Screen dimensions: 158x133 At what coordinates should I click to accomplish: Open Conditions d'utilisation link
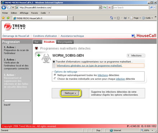tap(45, 36)
